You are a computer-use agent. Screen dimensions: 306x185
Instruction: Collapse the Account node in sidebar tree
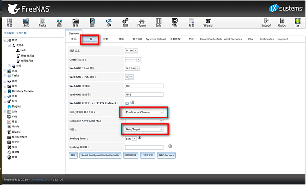click(x=5, y=40)
